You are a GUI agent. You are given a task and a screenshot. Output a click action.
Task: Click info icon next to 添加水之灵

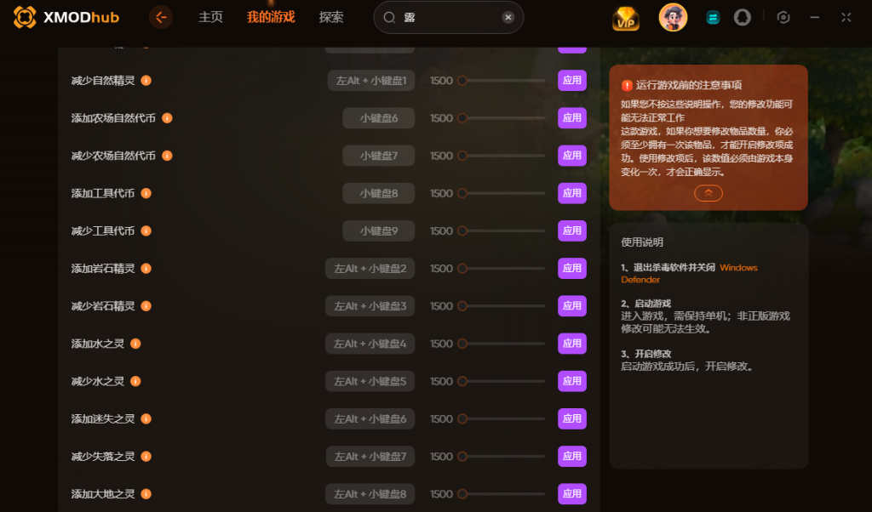click(x=135, y=344)
